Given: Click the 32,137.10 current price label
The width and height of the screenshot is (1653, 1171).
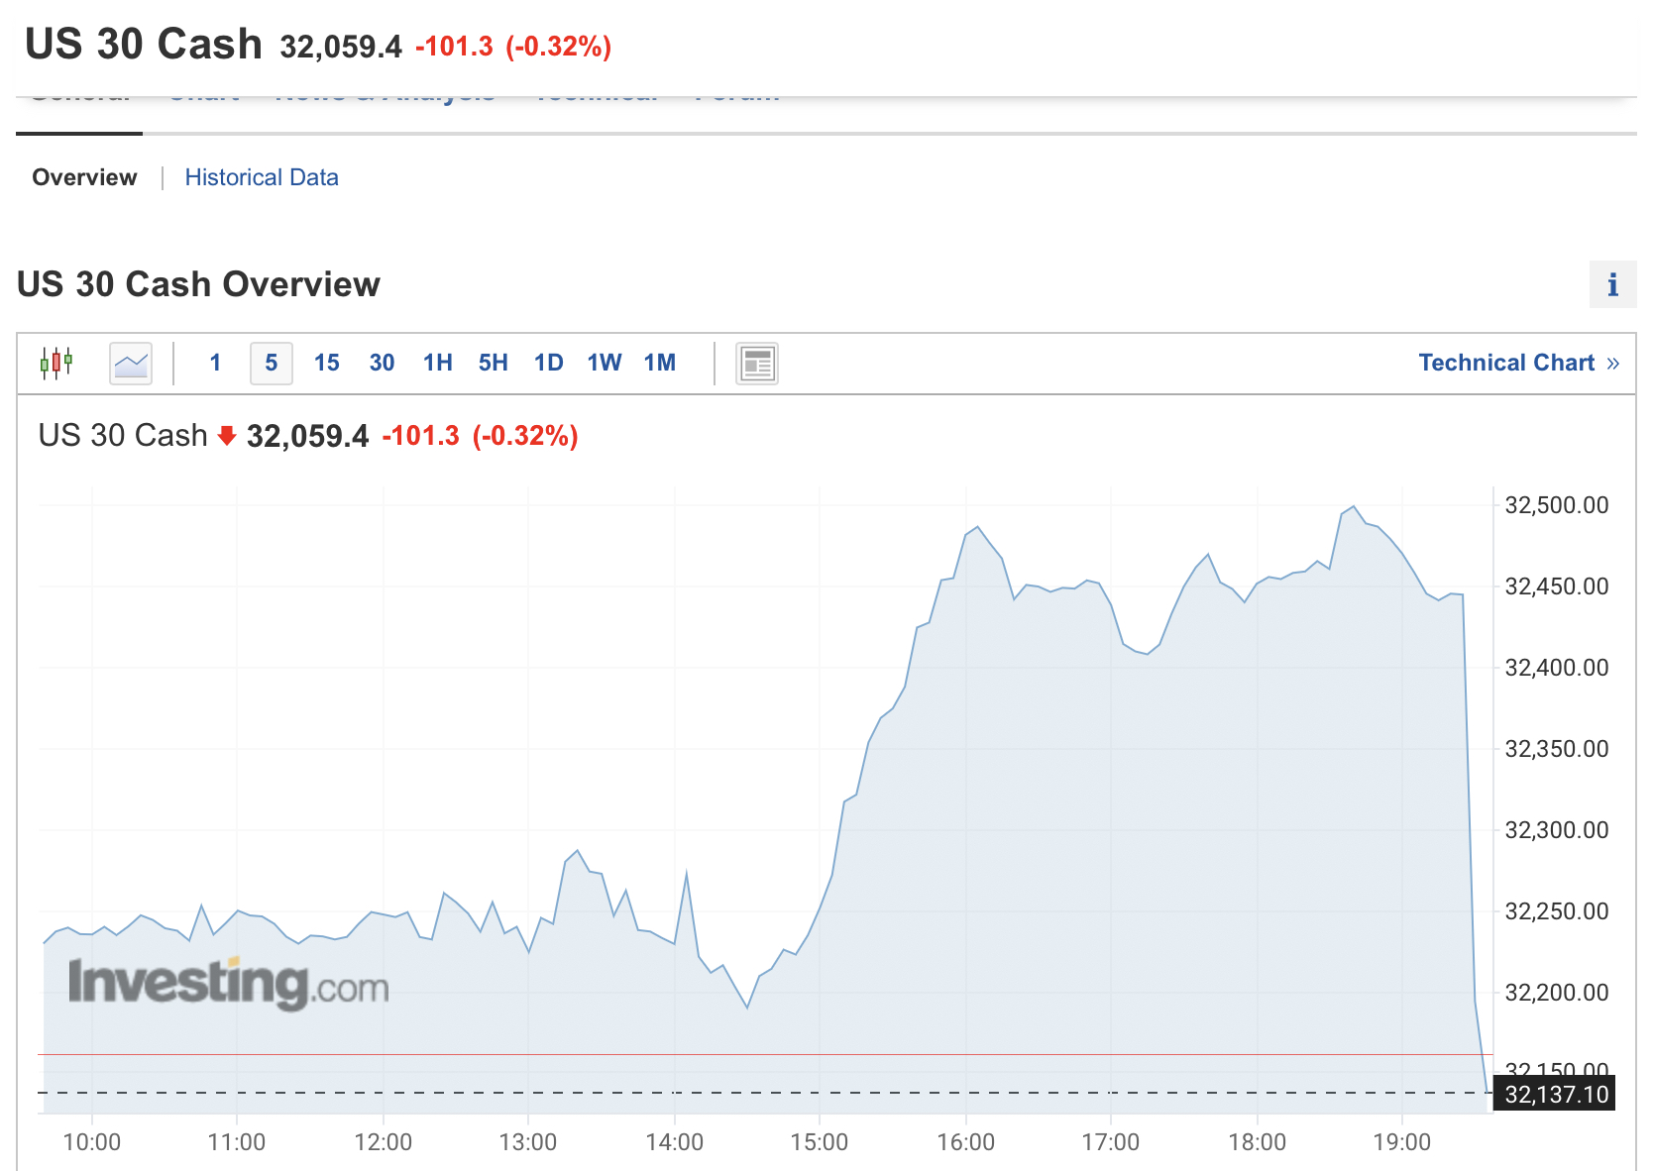Looking at the screenshot, I should pos(1555,1094).
